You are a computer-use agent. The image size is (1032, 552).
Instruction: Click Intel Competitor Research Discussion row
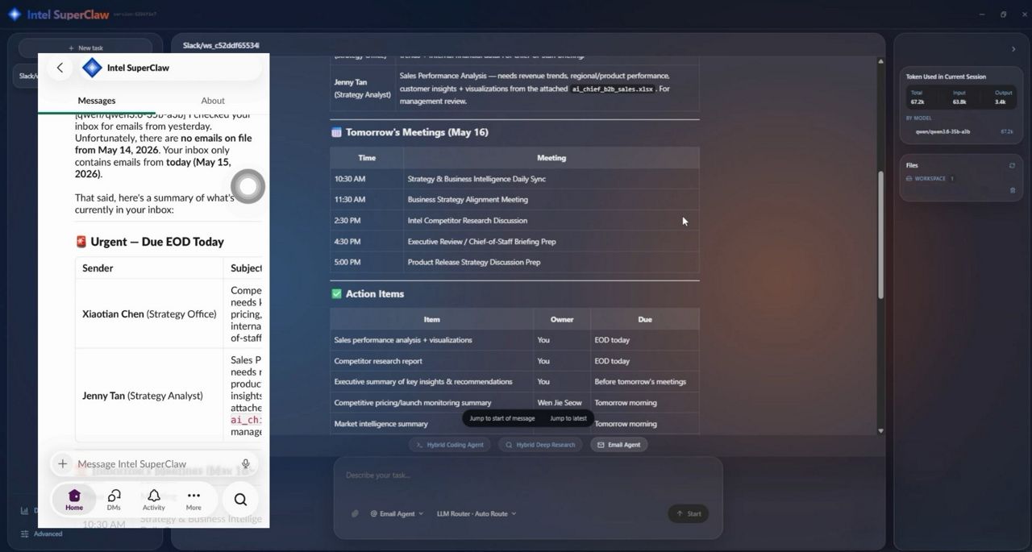pos(514,221)
